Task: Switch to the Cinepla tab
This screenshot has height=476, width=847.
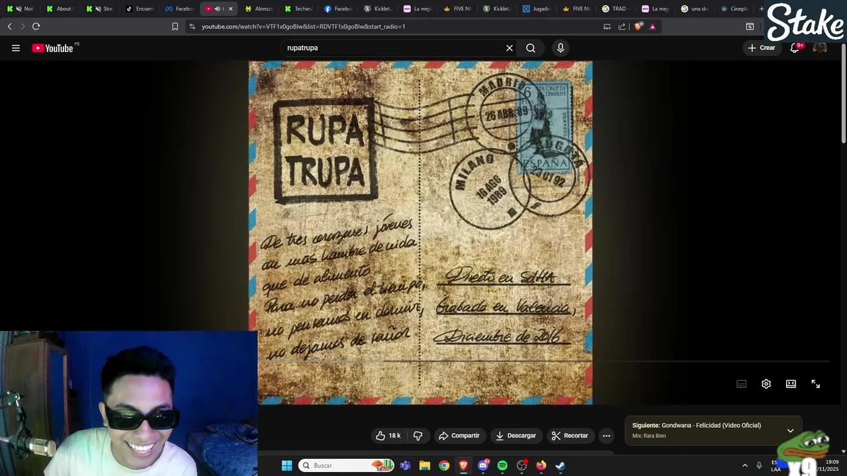Action: click(735, 9)
